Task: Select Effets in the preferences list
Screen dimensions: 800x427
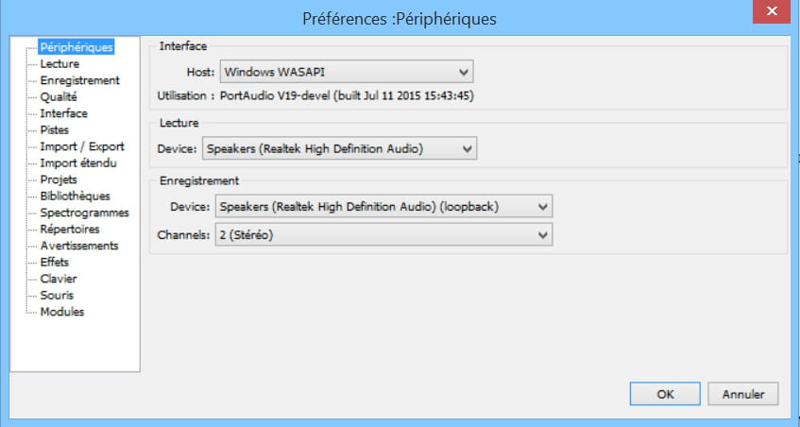Action: [54, 263]
